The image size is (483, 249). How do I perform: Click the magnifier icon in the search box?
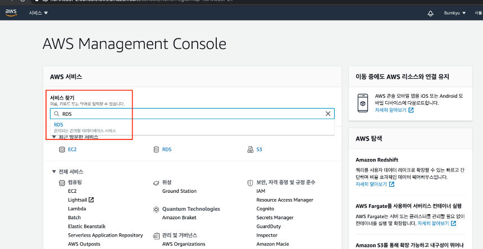point(56,114)
